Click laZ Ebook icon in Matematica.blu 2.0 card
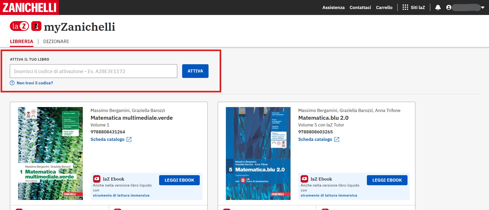 click(304, 179)
